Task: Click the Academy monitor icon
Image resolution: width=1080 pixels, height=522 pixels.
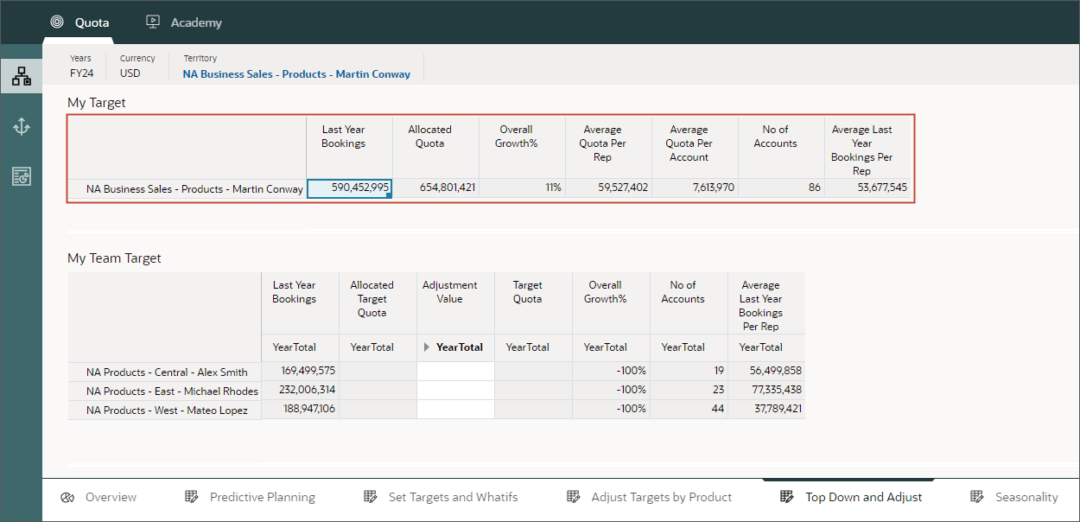Action: 153,22
